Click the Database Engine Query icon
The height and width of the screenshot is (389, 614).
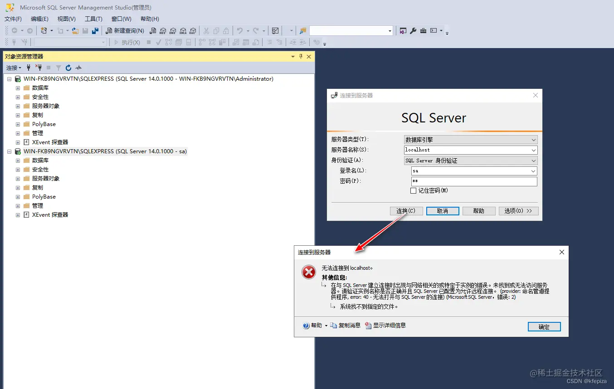tap(153, 31)
